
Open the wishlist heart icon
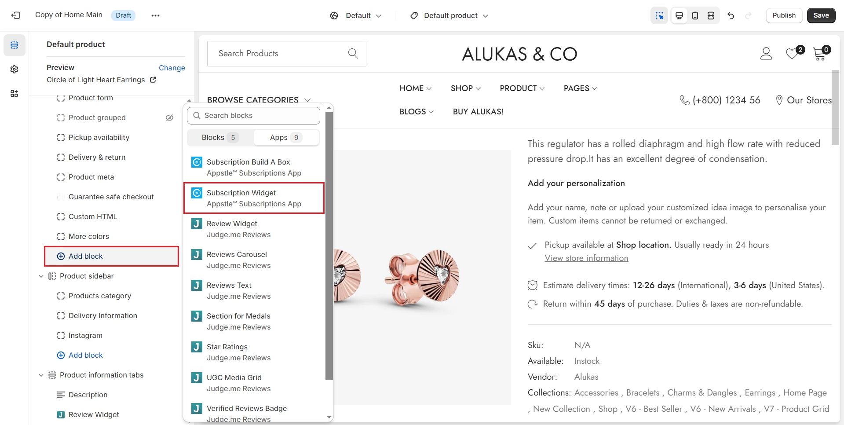[x=792, y=54]
